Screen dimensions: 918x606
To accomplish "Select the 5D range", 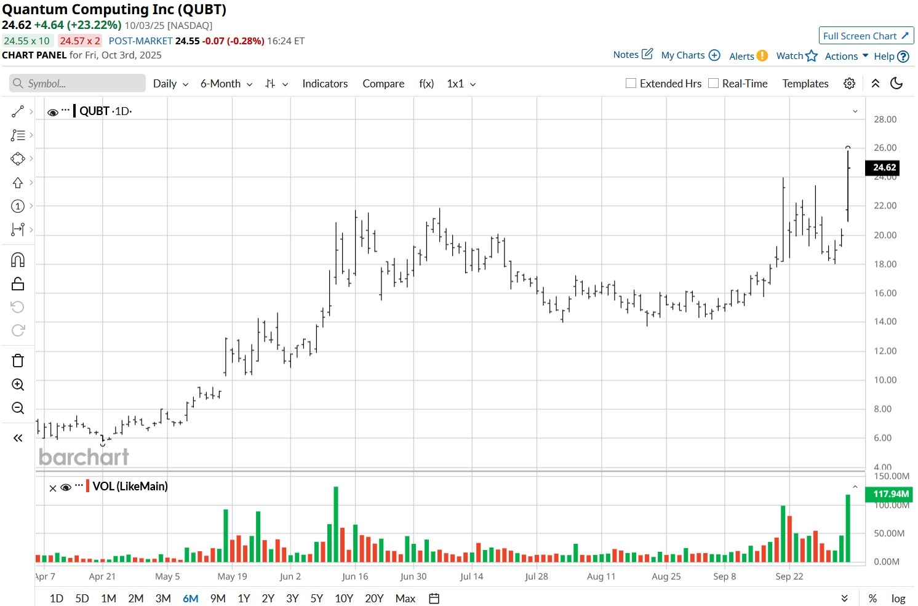I will pos(82,599).
